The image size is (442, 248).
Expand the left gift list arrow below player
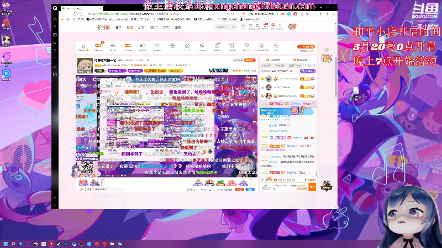pyautogui.click(x=103, y=183)
